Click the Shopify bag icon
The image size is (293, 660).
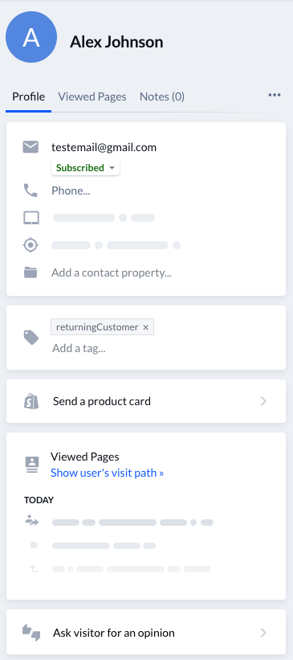pos(31,401)
